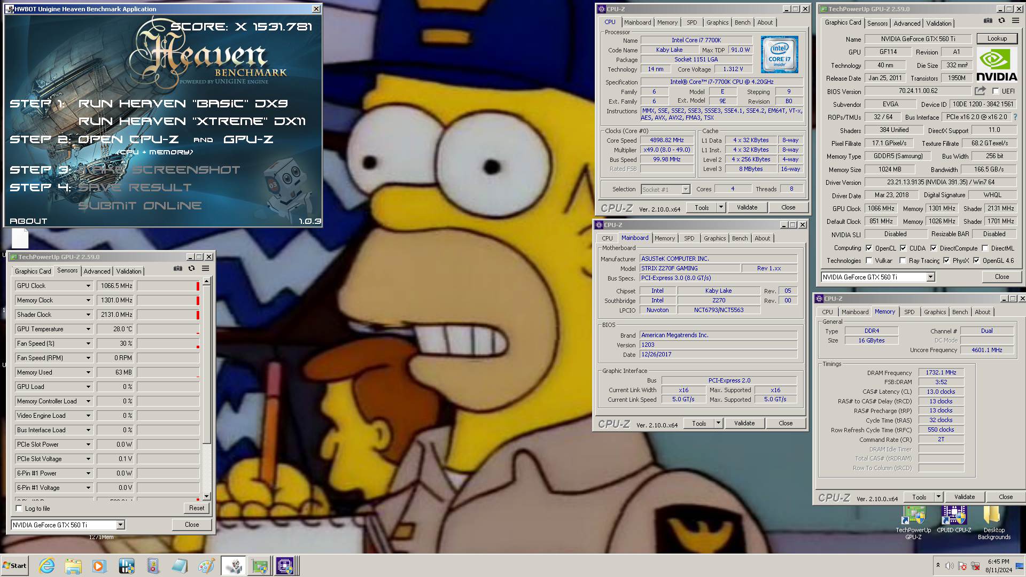Open Windows Media Player from taskbar
Viewport: 1026px width, 577px height.
99,566
